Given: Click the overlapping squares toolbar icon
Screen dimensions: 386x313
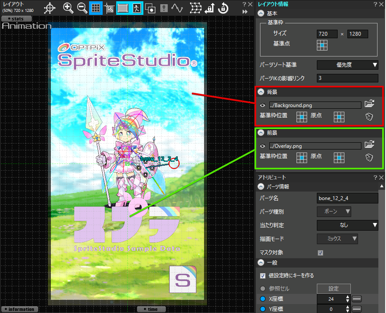Looking at the screenshot, I should click(x=150, y=8).
